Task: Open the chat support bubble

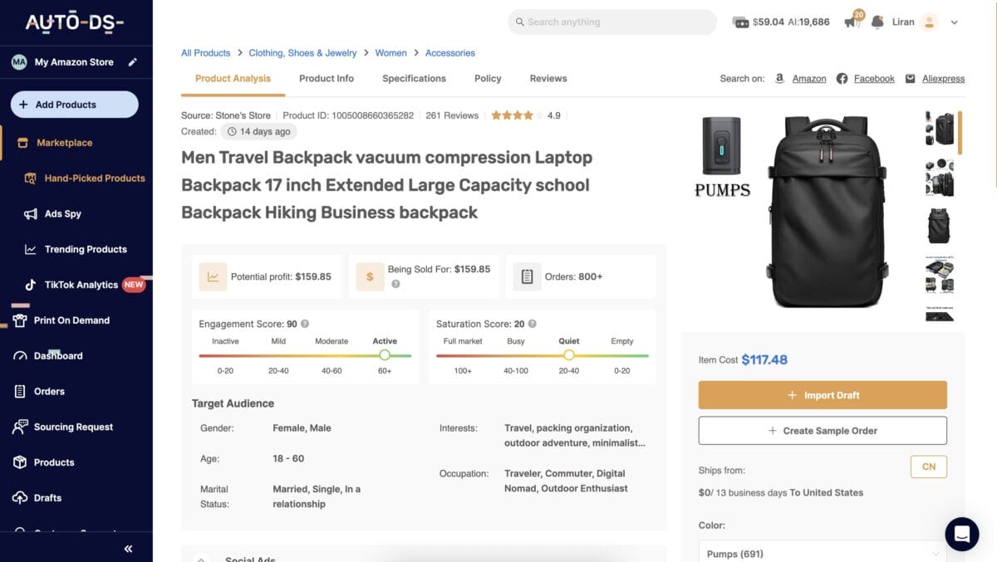Action: pyautogui.click(x=962, y=534)
